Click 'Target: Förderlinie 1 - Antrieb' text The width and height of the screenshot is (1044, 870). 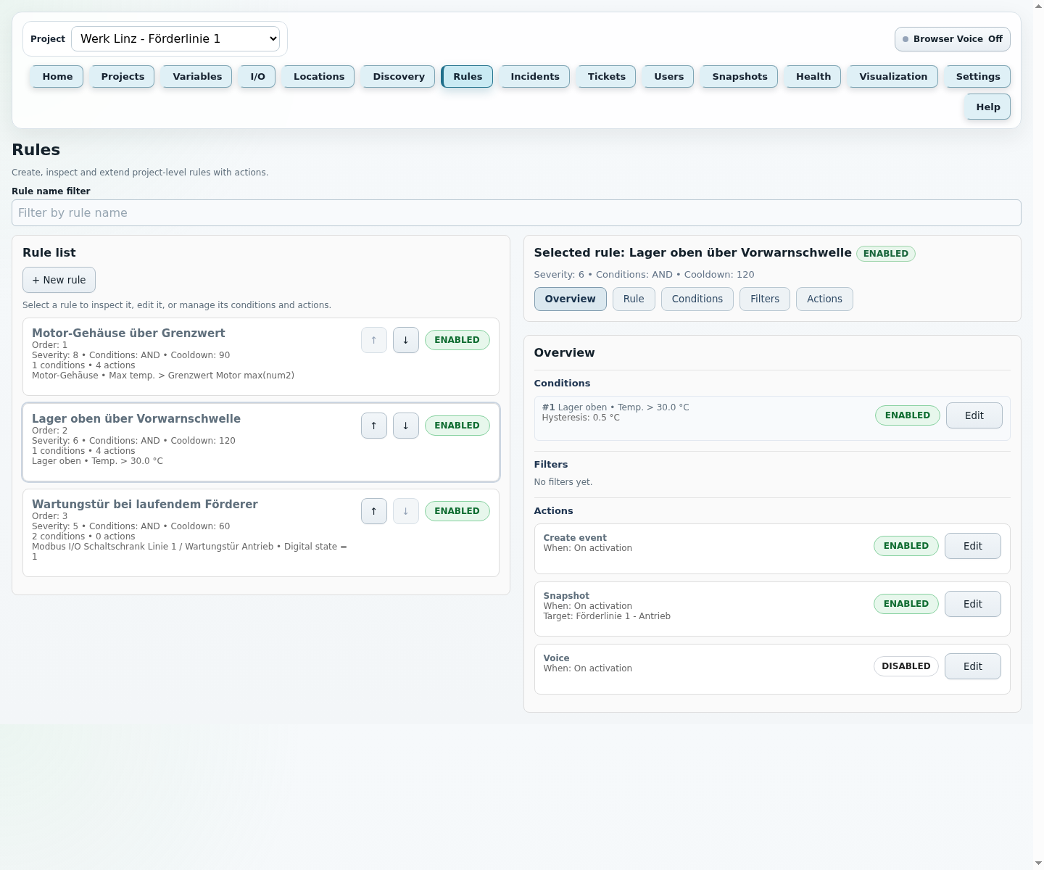[x=607, y=616]
